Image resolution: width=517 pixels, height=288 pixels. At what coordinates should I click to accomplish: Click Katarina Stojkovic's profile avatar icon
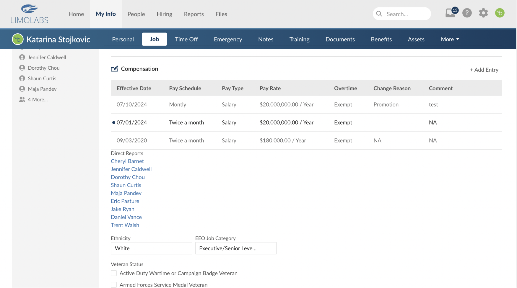tap(18, 39)
